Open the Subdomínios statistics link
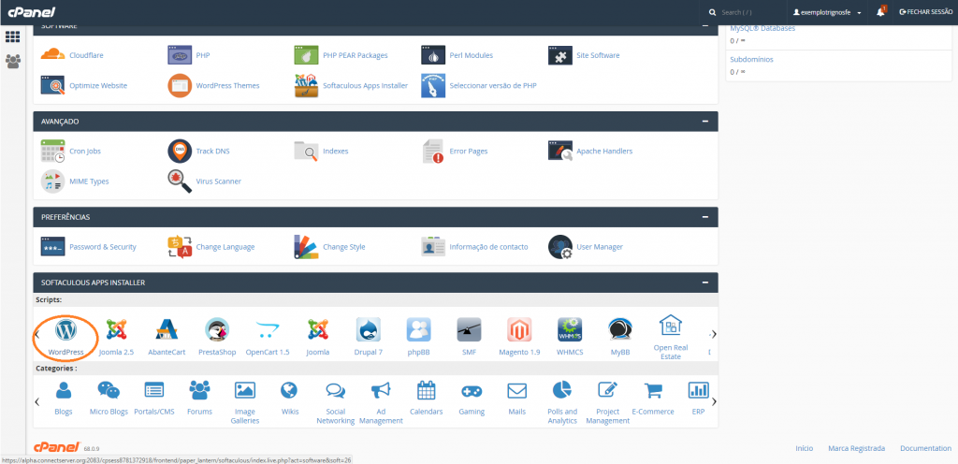Screen dimensions: 958x464 point(751,60)
